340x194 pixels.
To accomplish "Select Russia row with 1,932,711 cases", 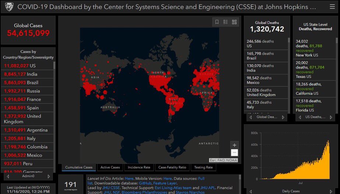I will pyautogui.click(x=27, y=91).
